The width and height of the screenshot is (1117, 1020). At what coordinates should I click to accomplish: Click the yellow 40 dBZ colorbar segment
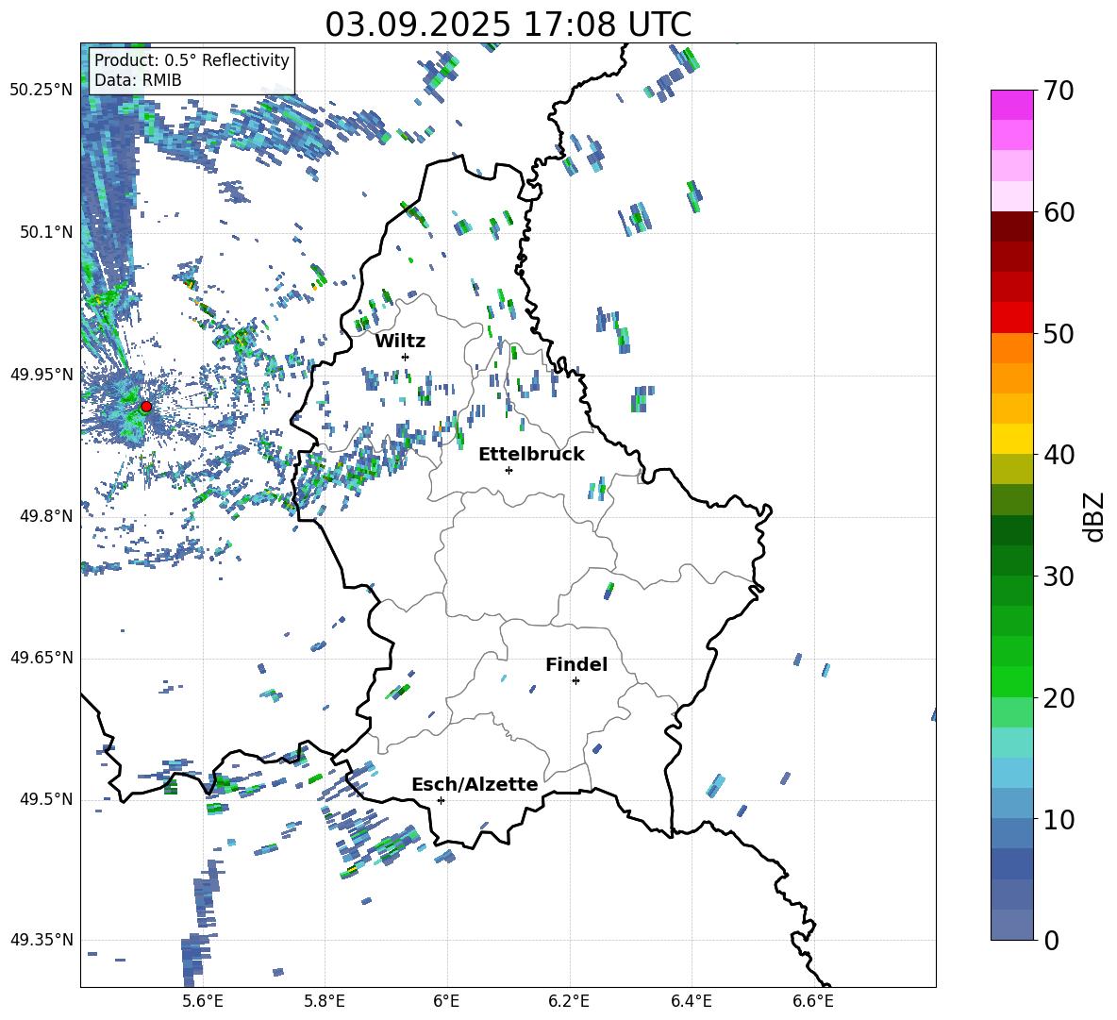[1011, 439]
